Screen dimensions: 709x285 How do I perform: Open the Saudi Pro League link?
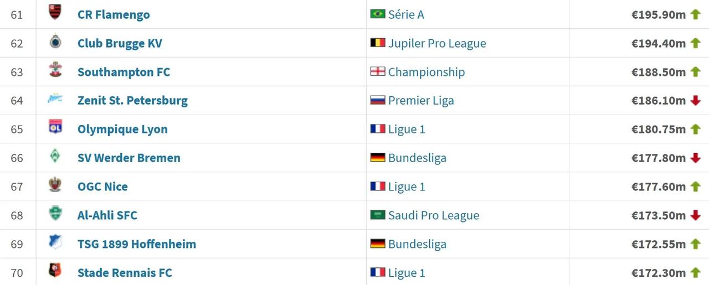pyautogui.click(x=434, y=216)
